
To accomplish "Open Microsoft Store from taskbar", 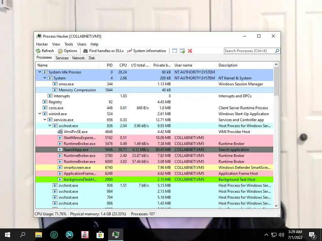I will (x=100, y=235).
